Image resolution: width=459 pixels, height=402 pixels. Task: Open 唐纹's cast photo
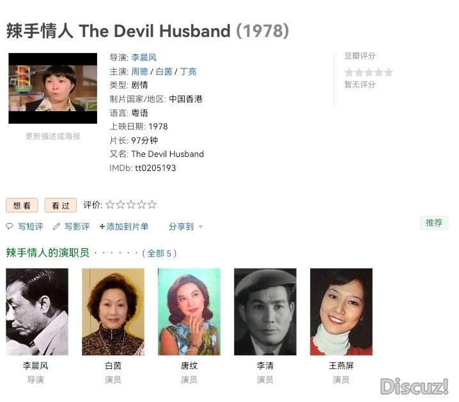click(x=189, y=312)
